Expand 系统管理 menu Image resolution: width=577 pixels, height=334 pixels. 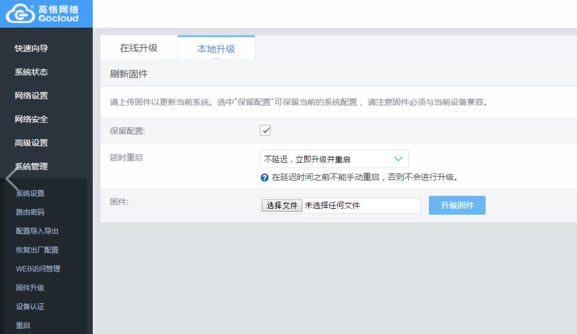[31, 166]
